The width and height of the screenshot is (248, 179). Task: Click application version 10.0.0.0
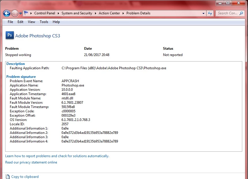[67, 90]
